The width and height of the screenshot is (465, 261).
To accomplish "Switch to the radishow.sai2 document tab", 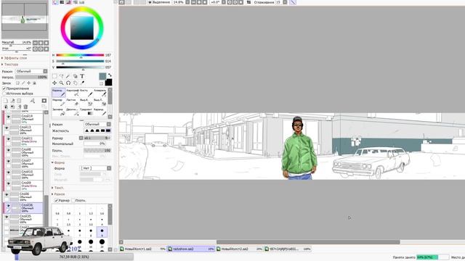I will tap(191, 249).
